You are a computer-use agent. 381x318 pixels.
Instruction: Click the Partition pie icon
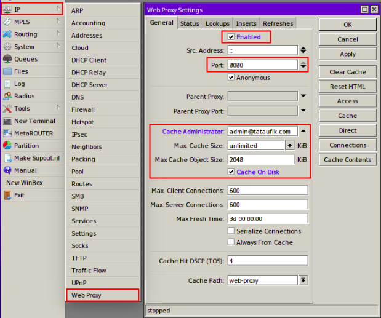pyautogui.click(x=7, y=146)
